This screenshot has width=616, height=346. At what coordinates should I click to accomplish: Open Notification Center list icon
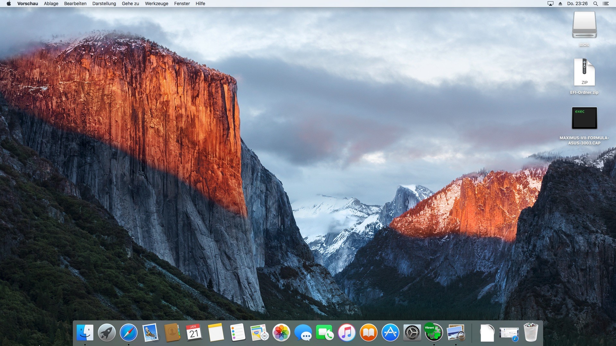pos(606,4)
